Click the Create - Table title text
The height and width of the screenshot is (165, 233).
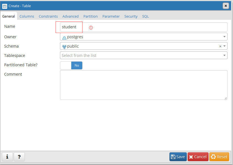coord(20,6)
